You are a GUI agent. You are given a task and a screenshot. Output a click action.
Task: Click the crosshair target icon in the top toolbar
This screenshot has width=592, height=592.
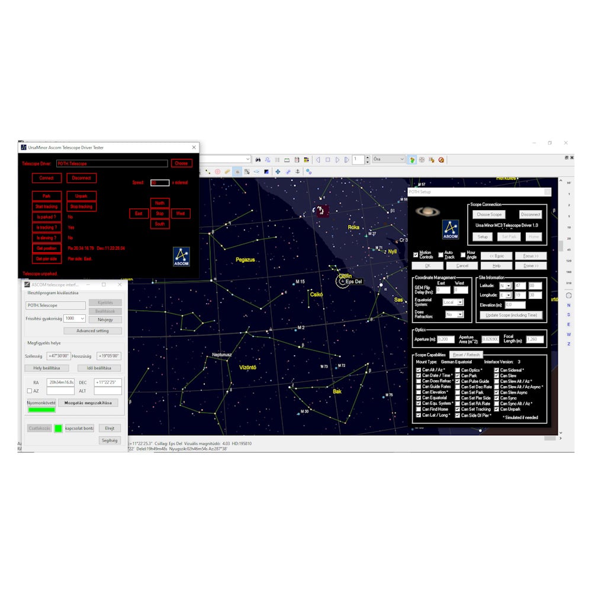tap(422, 160)
